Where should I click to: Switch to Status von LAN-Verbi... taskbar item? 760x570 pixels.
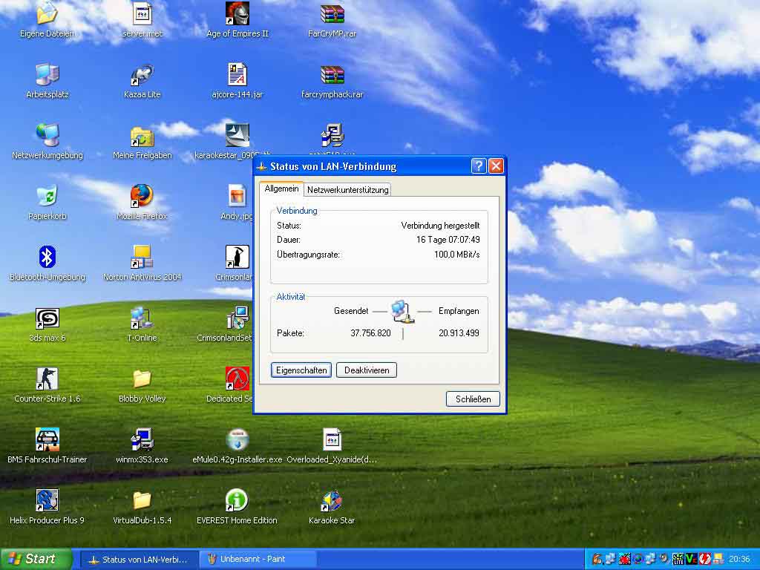tap(139, 560)
